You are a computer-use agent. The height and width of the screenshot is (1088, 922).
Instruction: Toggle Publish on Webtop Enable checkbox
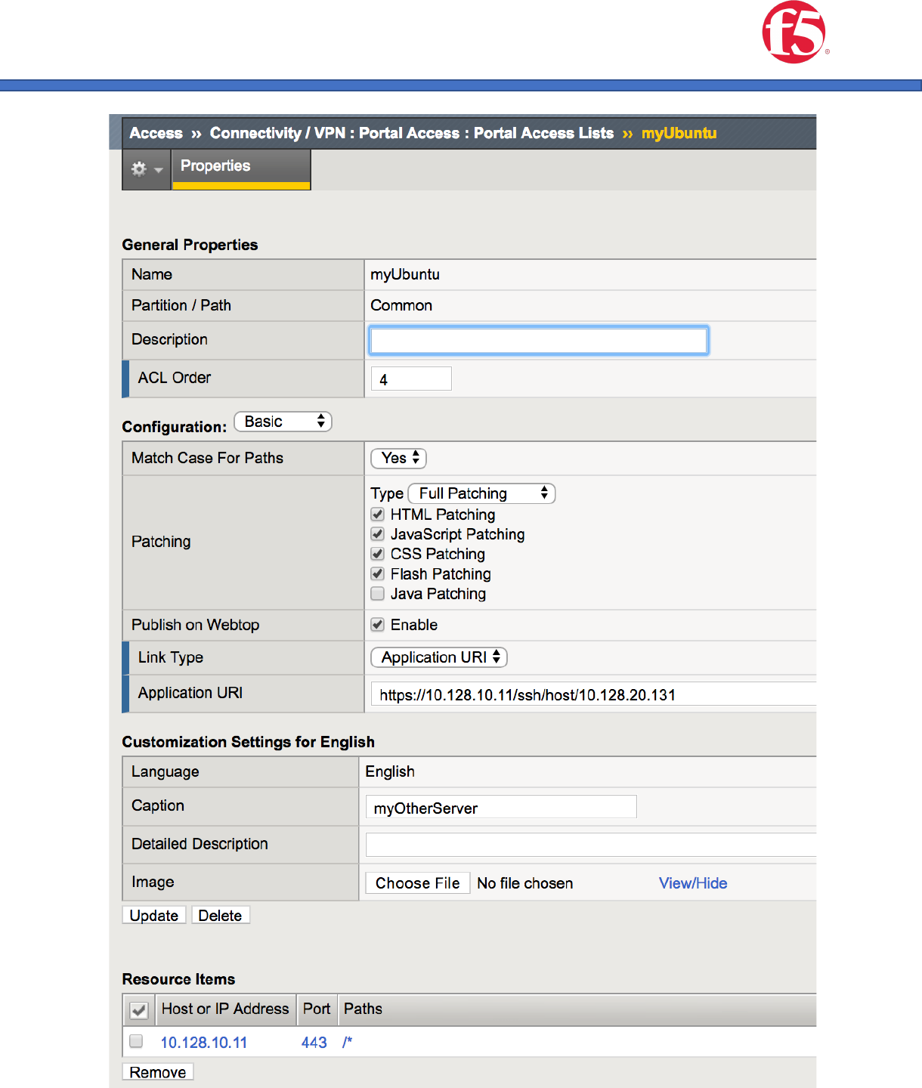point(378,625)
